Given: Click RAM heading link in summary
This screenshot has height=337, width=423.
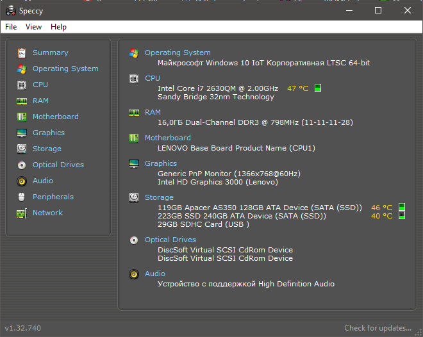Looking at the screenshot, I should [153, 112].
